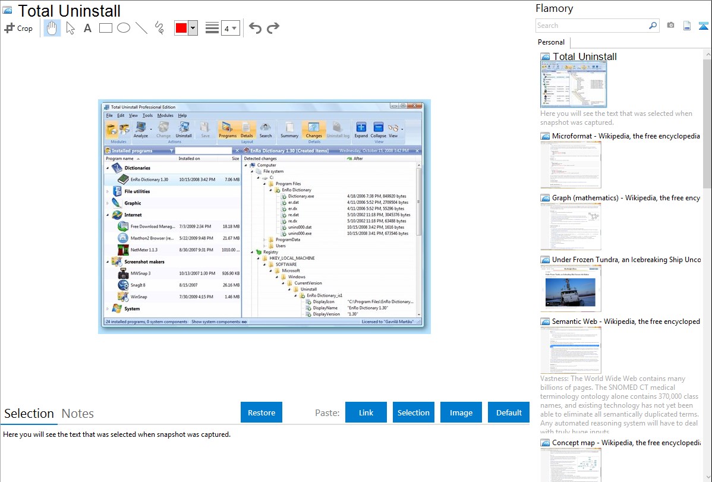Select the WinSnap row in the snapshot
The image size is (712, 482).
[x=173, y=297]
